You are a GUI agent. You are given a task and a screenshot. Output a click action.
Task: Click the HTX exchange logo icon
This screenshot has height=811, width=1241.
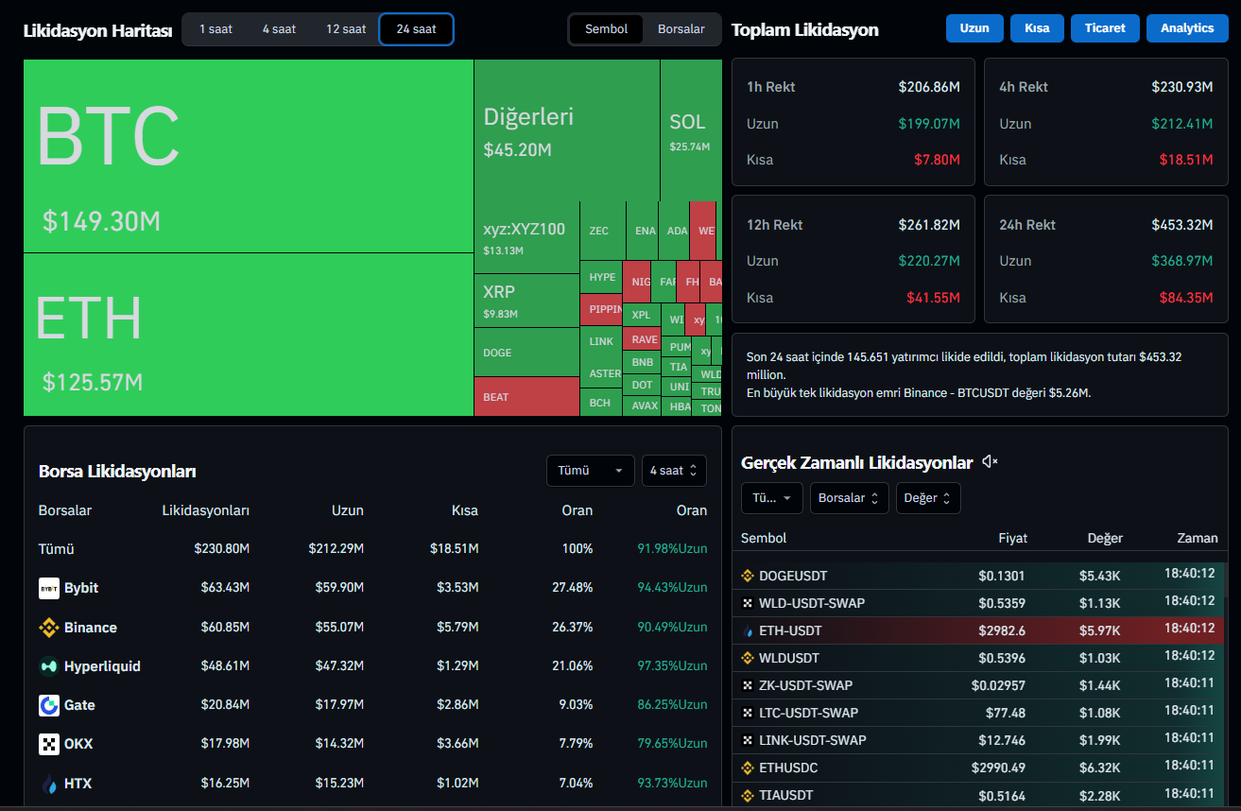click(x=48, y=784)
